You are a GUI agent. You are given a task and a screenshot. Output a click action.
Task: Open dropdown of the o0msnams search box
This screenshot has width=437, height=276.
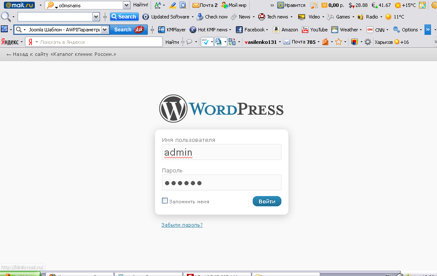pos(126,5)
